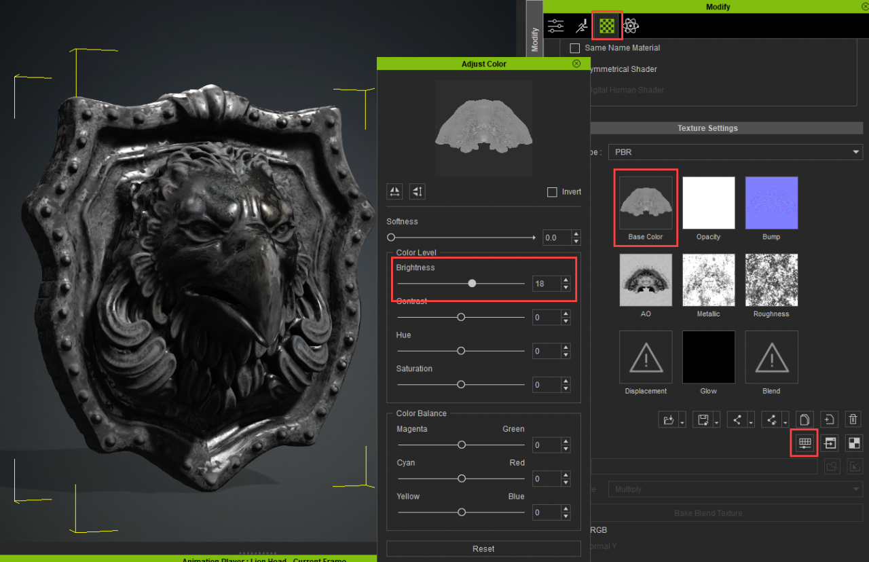Click the Attribute sliders icon tab

click(x=556, y=26)
